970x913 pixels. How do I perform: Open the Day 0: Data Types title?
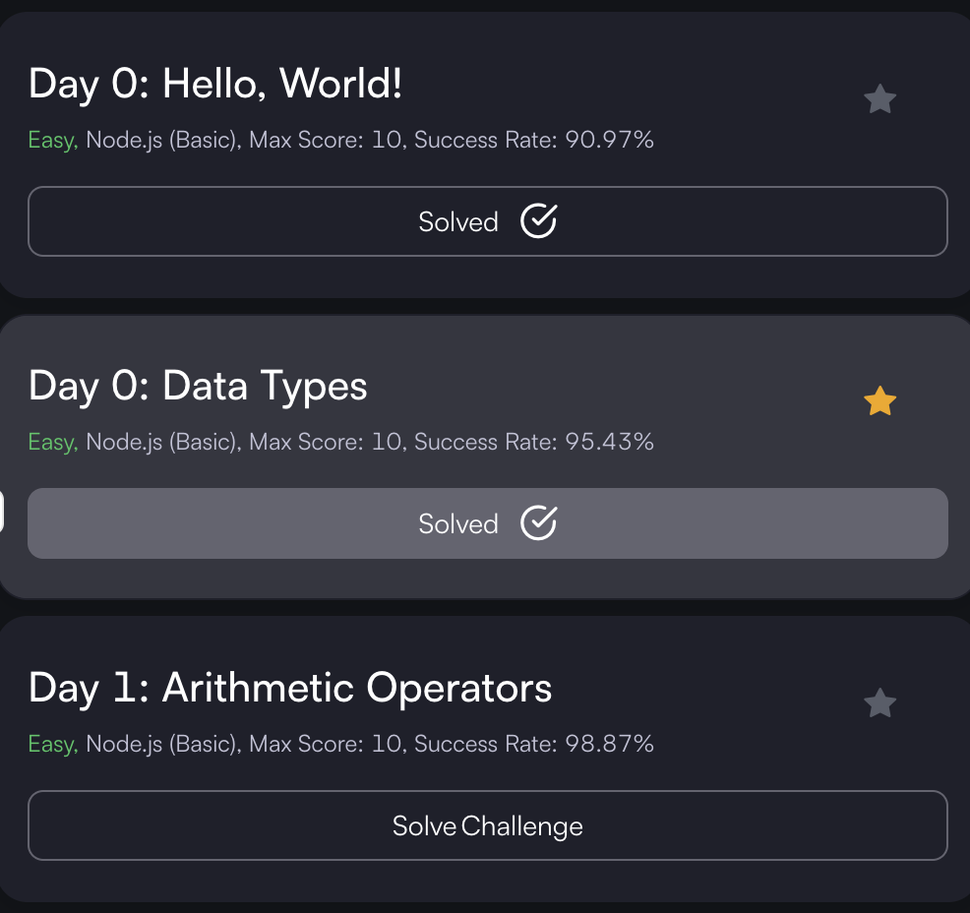(198, 387)
